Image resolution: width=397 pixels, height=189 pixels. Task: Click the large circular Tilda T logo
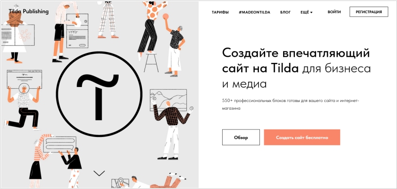[99, 94]
